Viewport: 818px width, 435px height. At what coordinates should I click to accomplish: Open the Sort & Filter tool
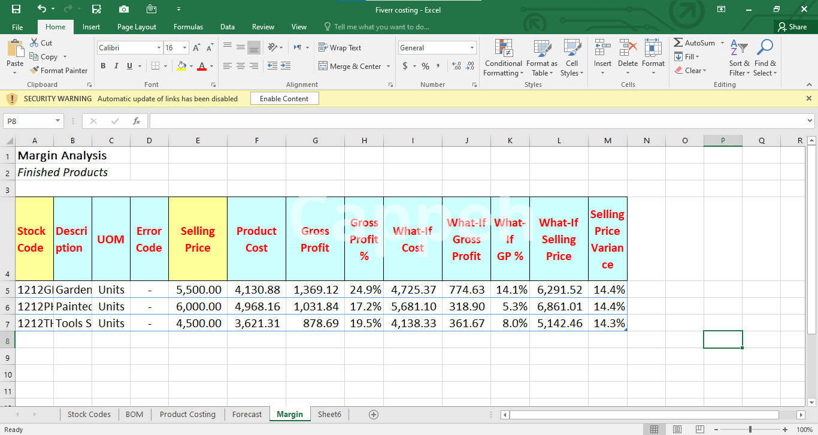pyautogui.click(x=739, y=49)
